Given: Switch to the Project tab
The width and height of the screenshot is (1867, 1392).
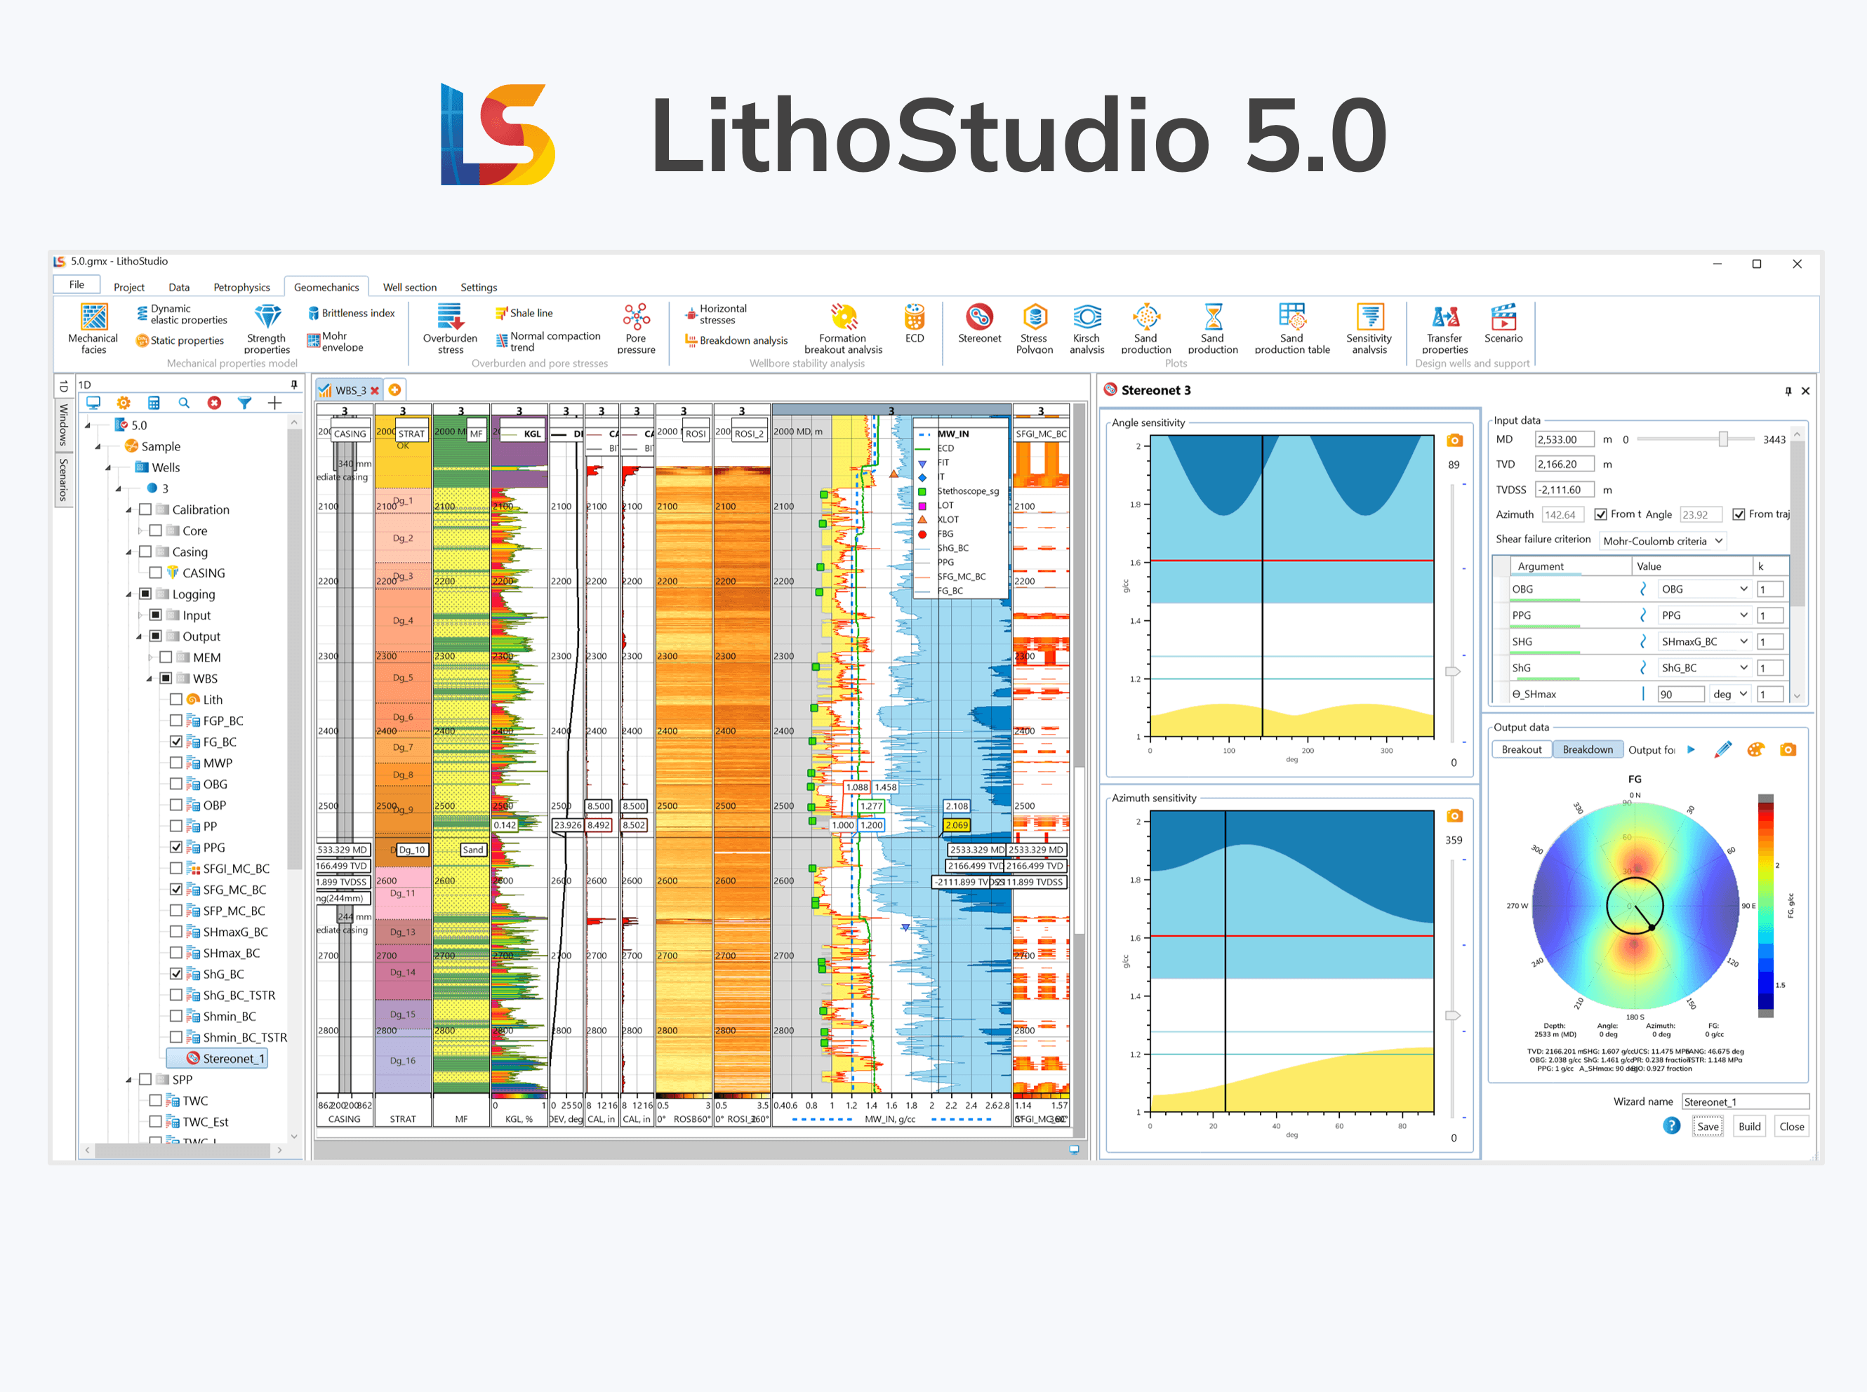Looking at the screenshot, I should pyautogui.click(x=129, y=288).
